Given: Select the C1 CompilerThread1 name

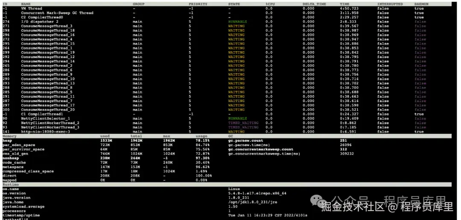Looking at the screenshot, I should coord(42,114).
